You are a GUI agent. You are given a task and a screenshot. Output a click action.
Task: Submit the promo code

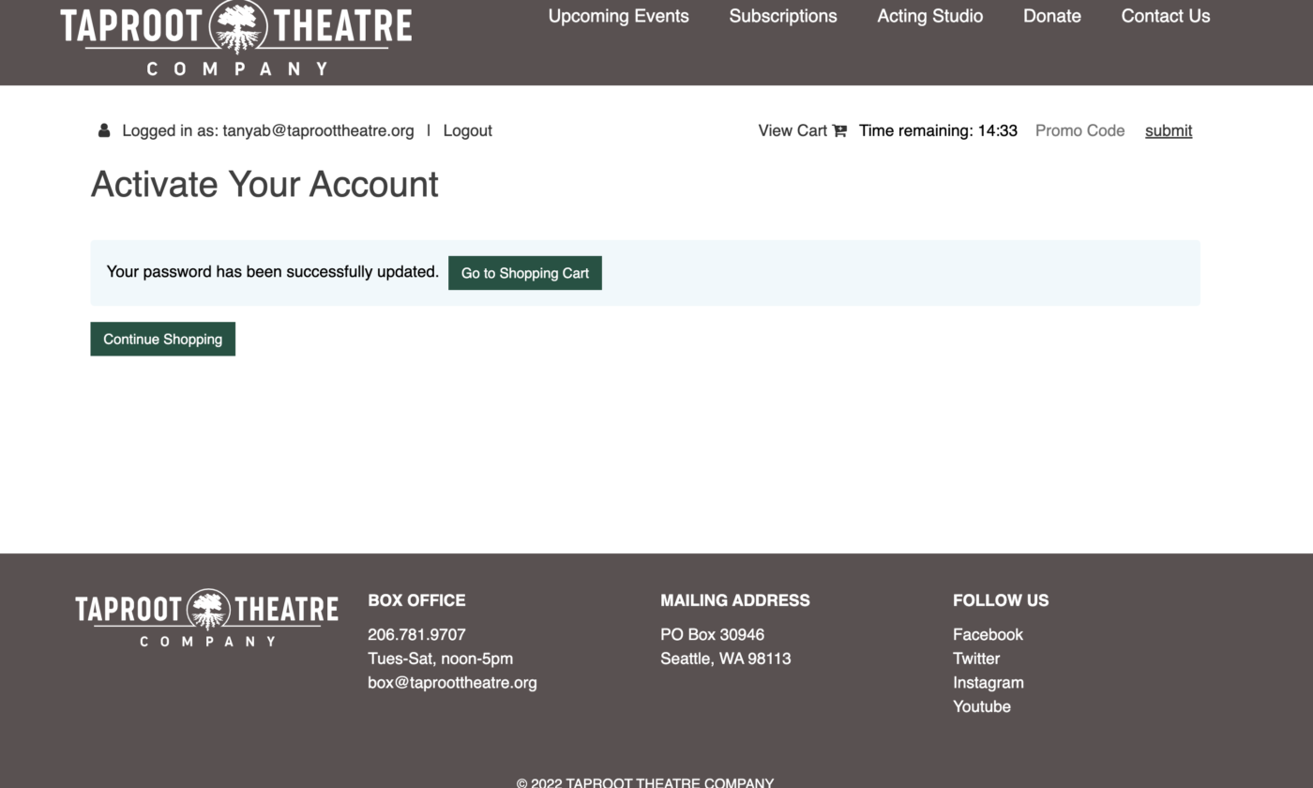click(x=1169, y=130)
